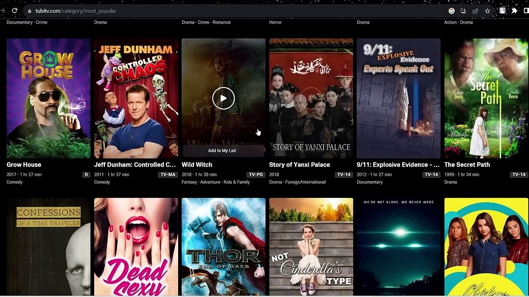529x297 pixels.
Task: Click the TV-MA badge for Jeff Dunham
Action: click(x=168, y=174)
